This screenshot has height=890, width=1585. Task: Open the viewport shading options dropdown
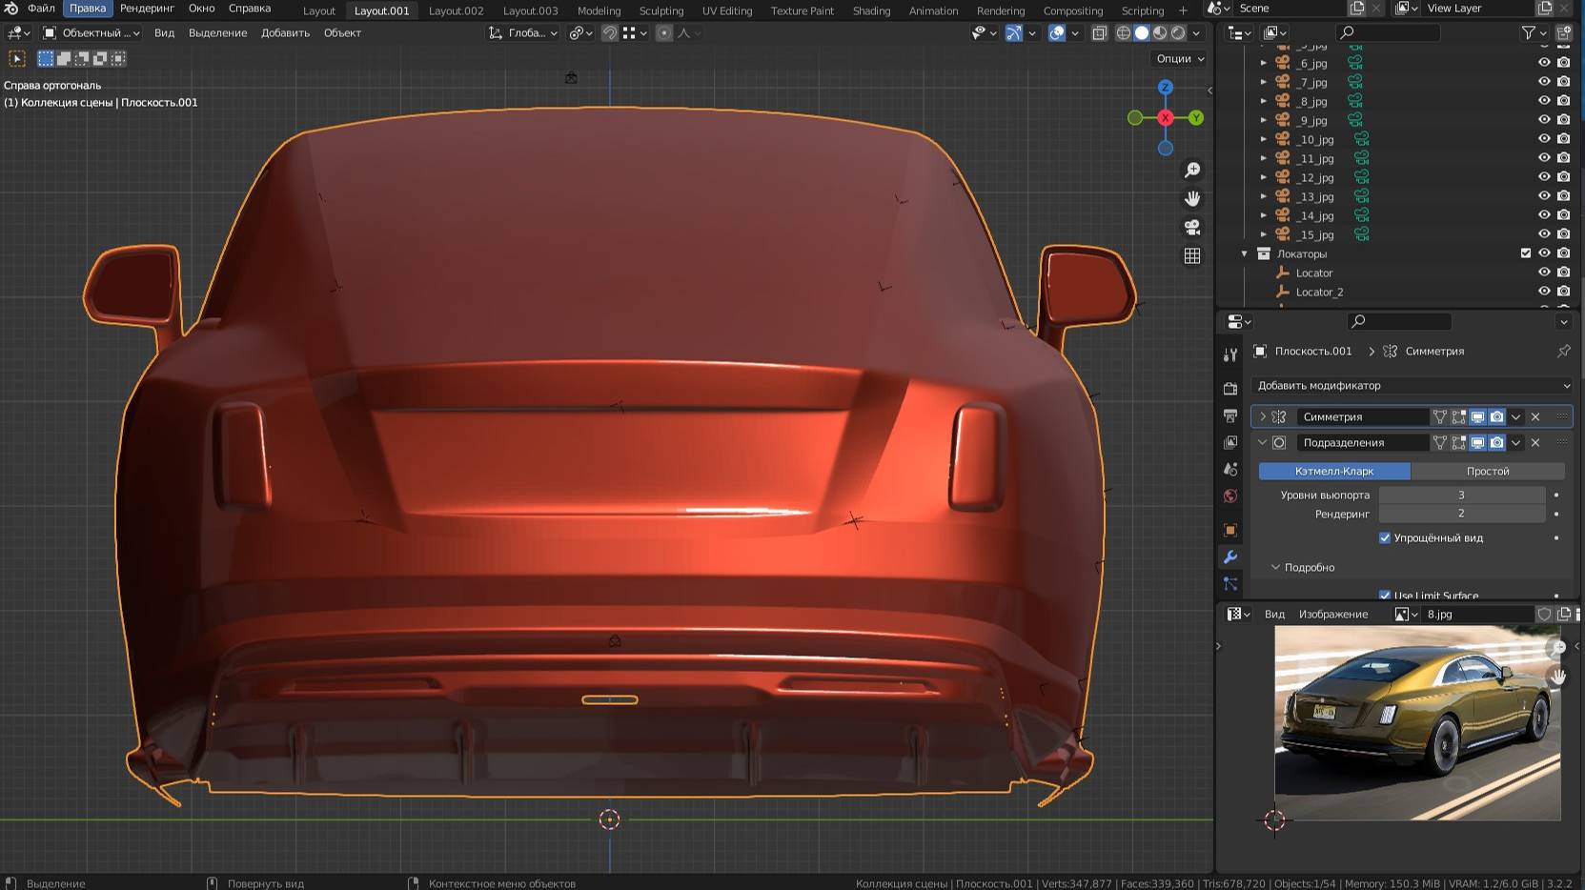(x=1197, y=32)
